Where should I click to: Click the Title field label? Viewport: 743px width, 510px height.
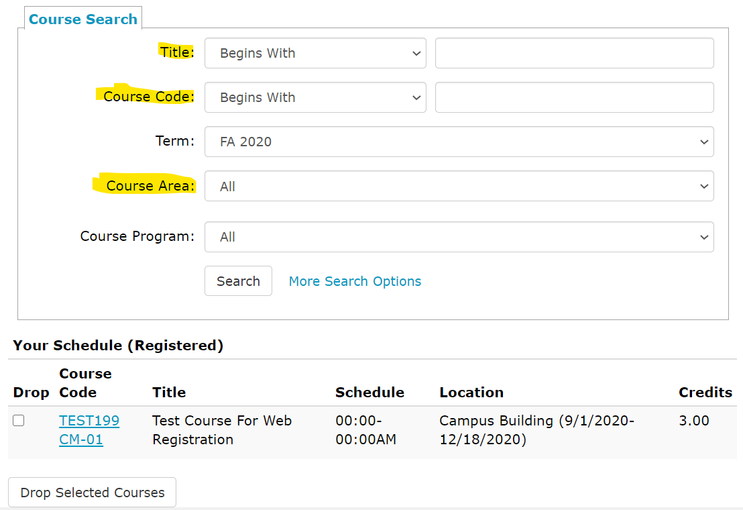(x=177, y=52)
